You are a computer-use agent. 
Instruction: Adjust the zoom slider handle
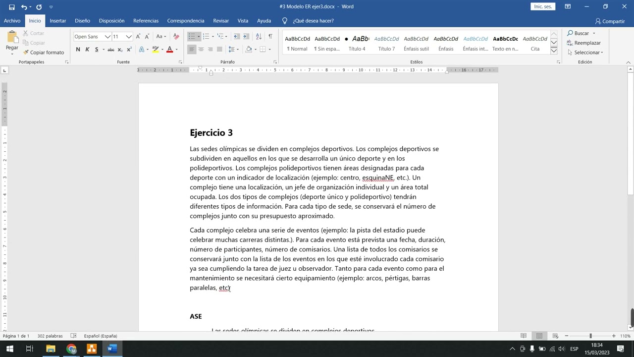tap(590, 336)
